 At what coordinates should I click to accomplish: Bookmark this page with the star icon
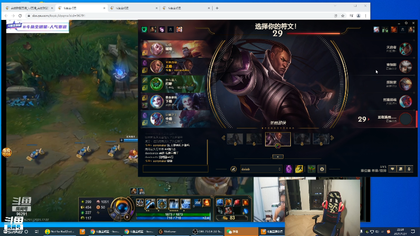343,16
